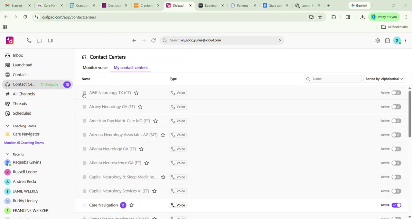Viewport: 412px width, 219px height.
Task: Open Inbox in the sidebar
Action: (x=18, y=55)
